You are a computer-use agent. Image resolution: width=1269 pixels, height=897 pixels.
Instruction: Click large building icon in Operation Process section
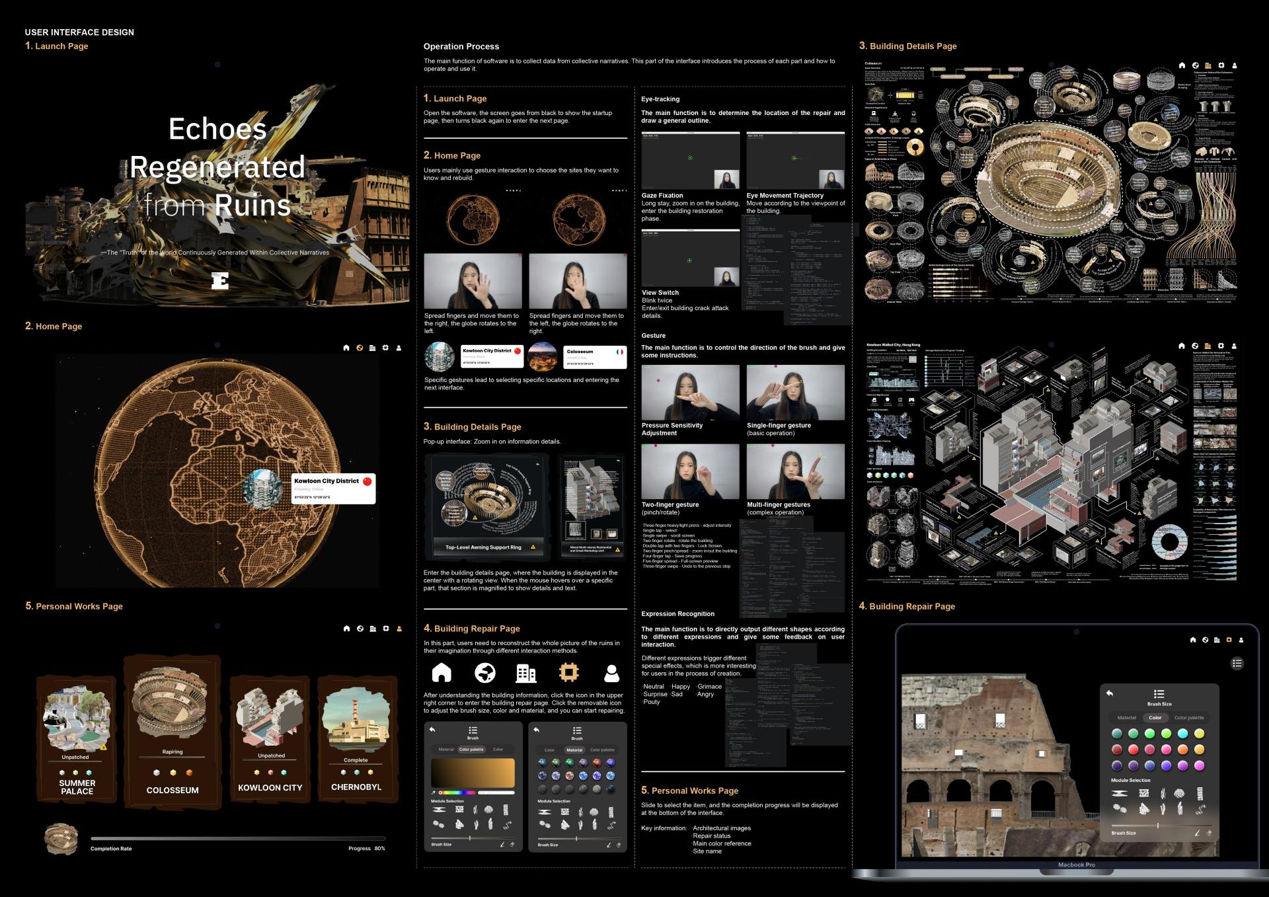(x=526, y=673)
